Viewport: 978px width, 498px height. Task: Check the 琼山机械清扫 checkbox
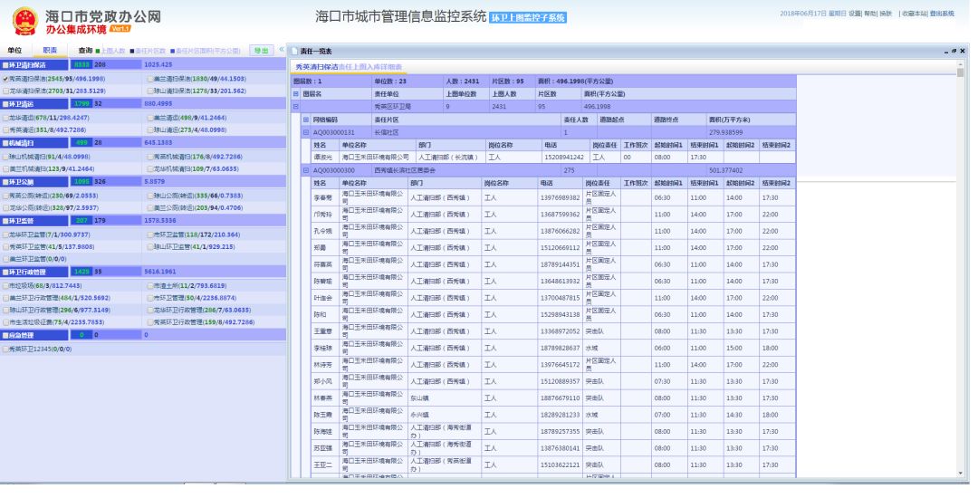click(x=5, y=157)
